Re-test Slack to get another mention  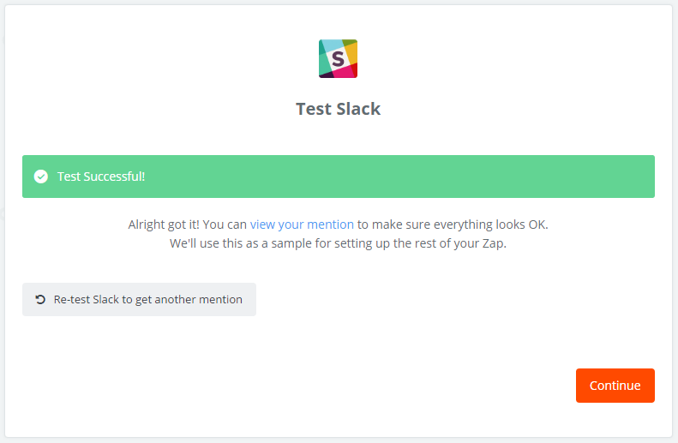pos(139,300)
